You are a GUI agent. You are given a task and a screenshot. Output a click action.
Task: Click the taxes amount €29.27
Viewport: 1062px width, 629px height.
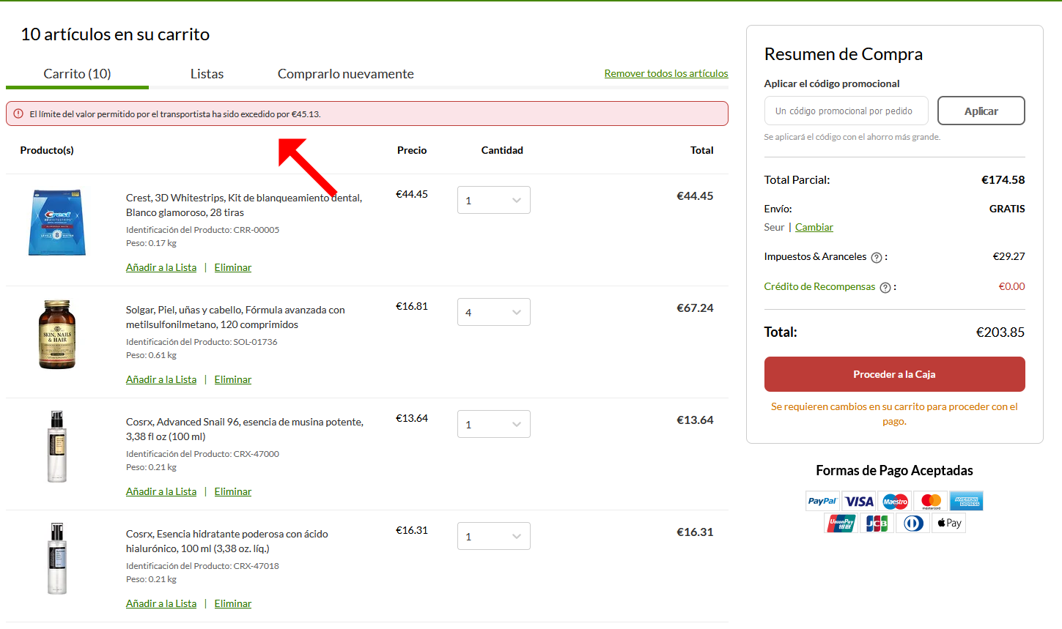point(1008,256)
